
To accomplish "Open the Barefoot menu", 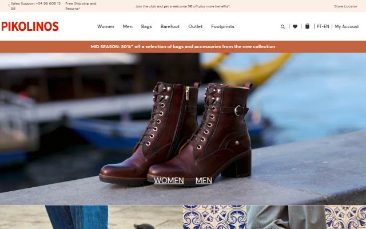I will (170, 27).
